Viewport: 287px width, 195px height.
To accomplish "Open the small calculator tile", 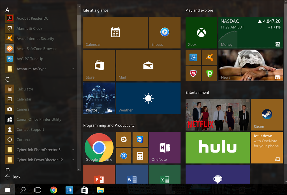I will pos(140,156).
